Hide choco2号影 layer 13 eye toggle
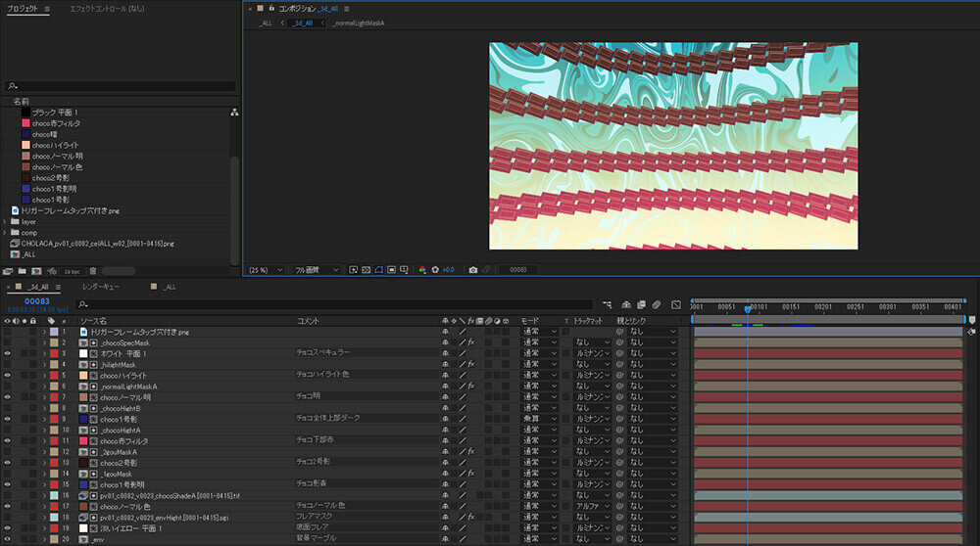This screenshot has width=980, height=546. pyautogui.click(x=7, y=463)
